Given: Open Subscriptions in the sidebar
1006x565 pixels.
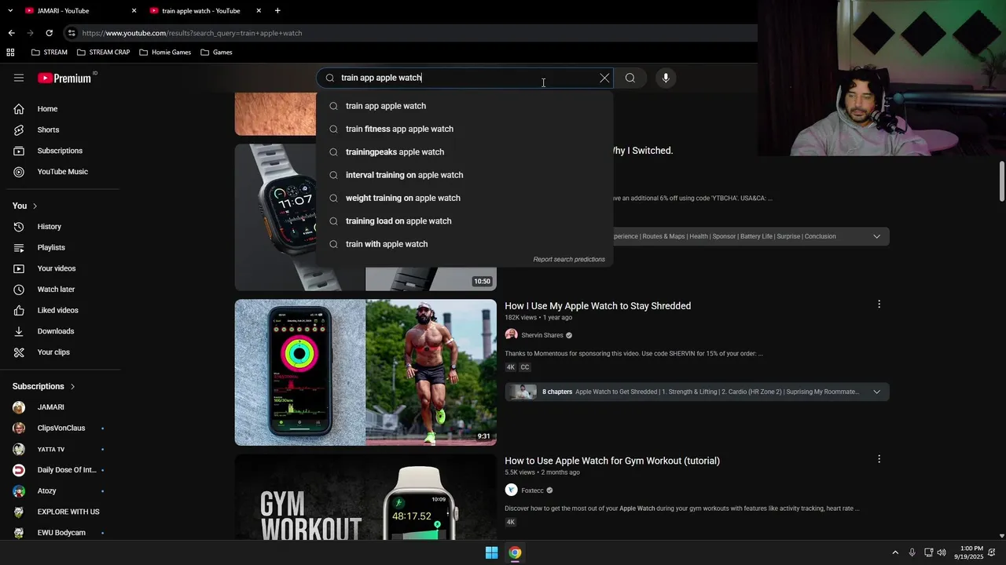Looking at the screenshot, I should tap(61, 151).
